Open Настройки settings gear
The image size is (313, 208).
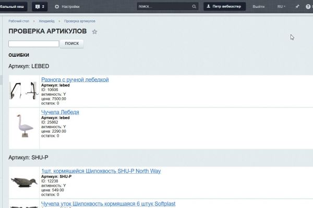tap(67, 7)
